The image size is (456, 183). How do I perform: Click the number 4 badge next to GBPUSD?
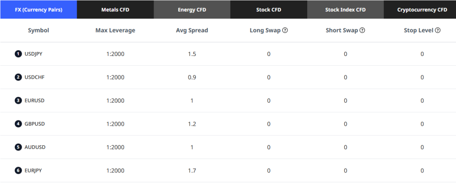coord(18,124)
